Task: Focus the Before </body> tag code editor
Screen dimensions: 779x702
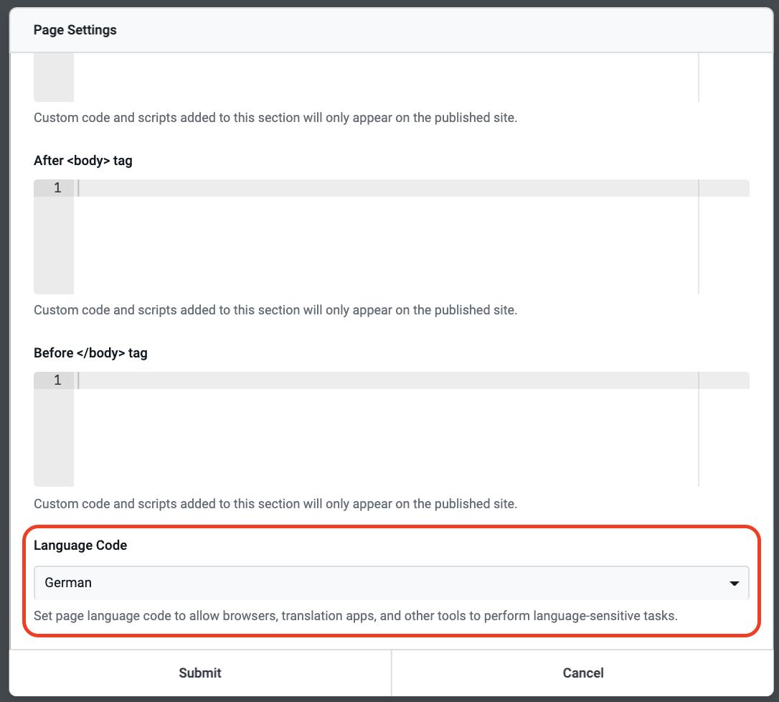Action: pyautogui.click(x=392, y=429)
